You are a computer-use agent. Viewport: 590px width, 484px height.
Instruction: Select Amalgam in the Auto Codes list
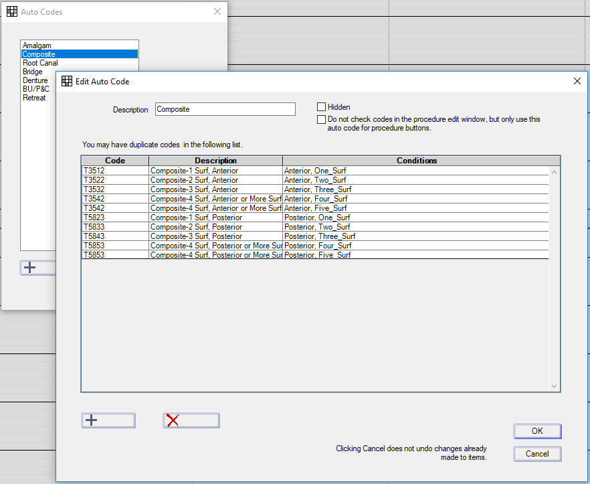tap(80, 46)
